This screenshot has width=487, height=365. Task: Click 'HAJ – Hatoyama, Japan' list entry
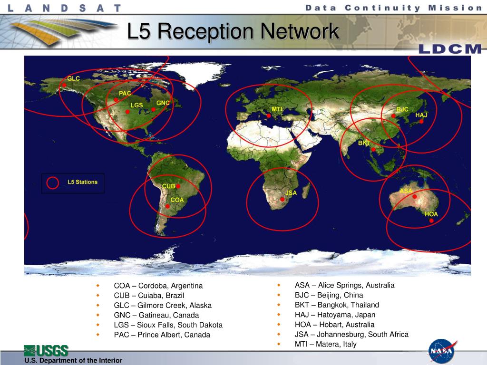pos(335,315)
